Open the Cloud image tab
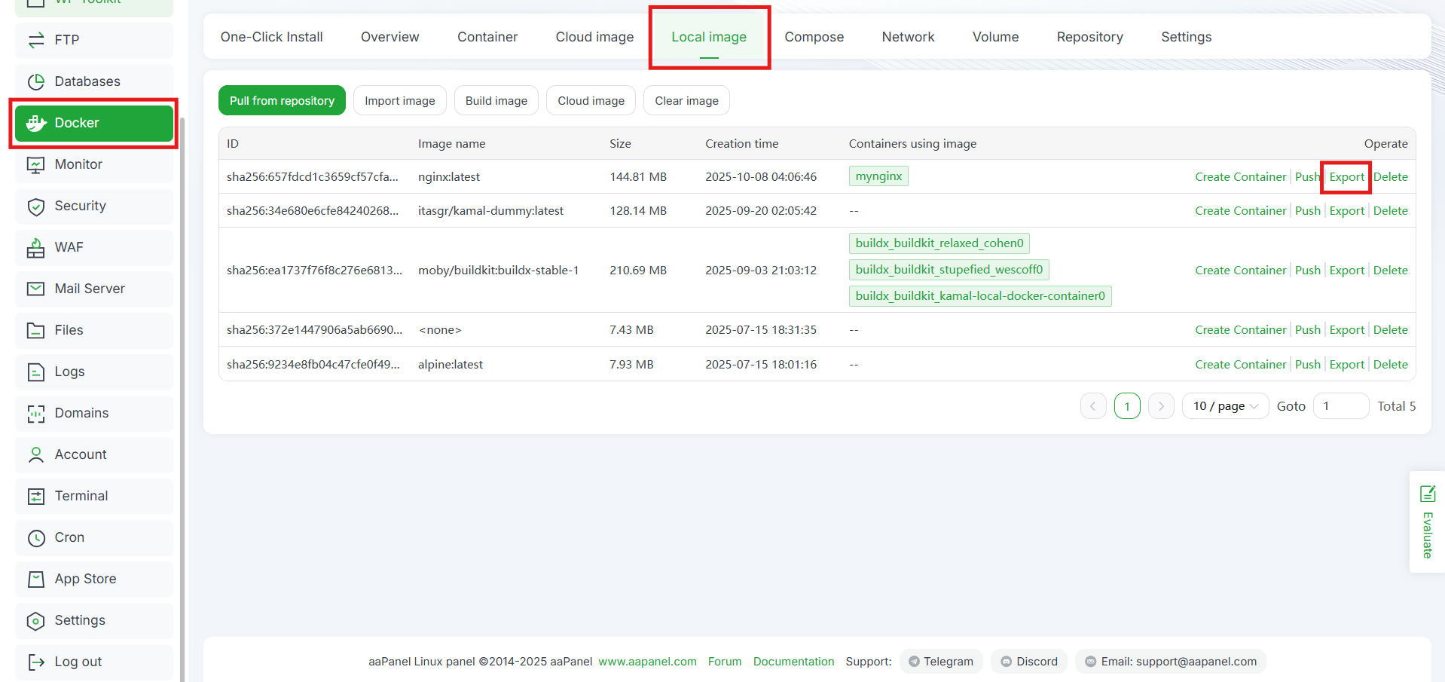 (594, 37)
